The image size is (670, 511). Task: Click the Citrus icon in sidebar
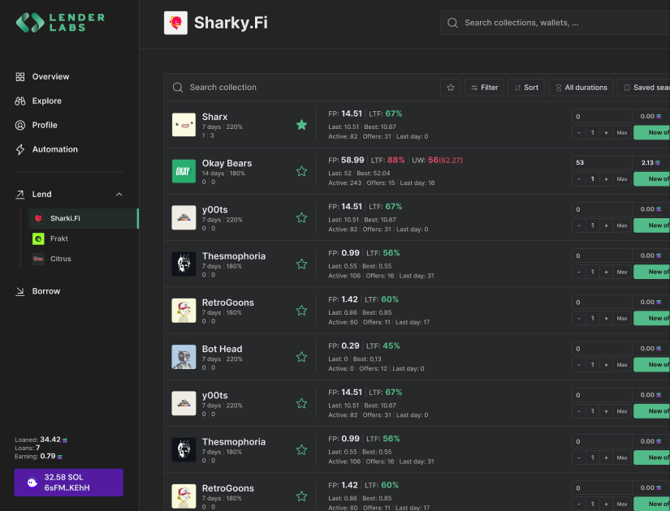[x=37, y=259]
